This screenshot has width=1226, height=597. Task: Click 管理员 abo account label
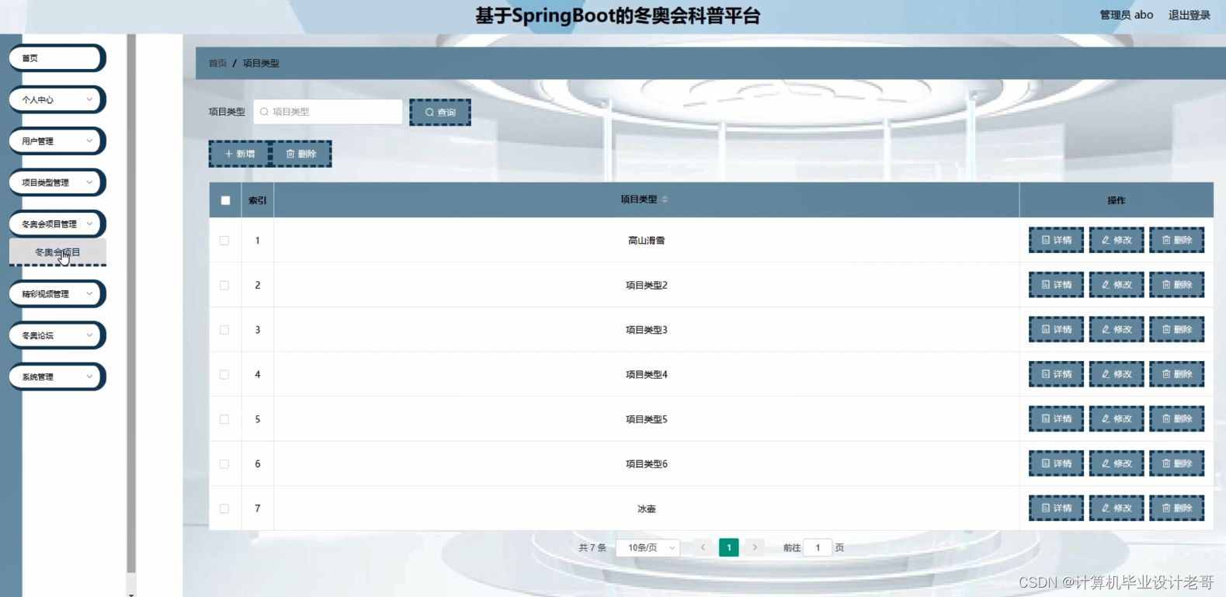(1127, 15)
